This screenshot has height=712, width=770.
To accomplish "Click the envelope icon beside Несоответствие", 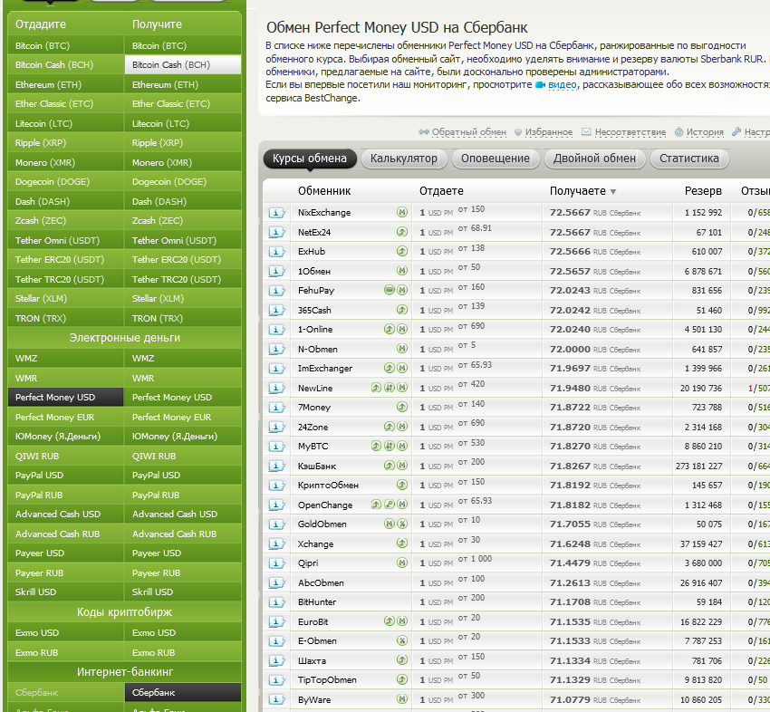I will 586,132.
